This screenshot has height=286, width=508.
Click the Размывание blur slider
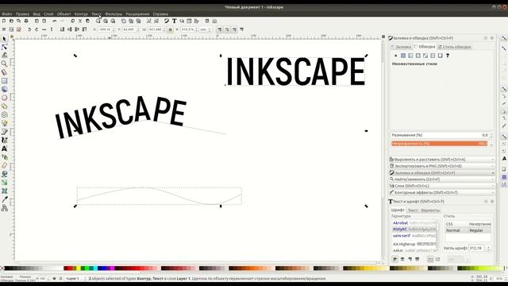(439, 135)
